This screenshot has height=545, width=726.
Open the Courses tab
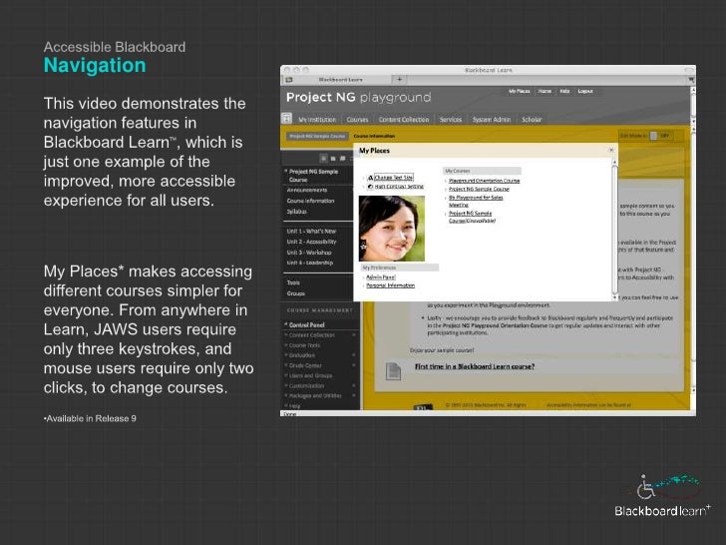(357, 120)
